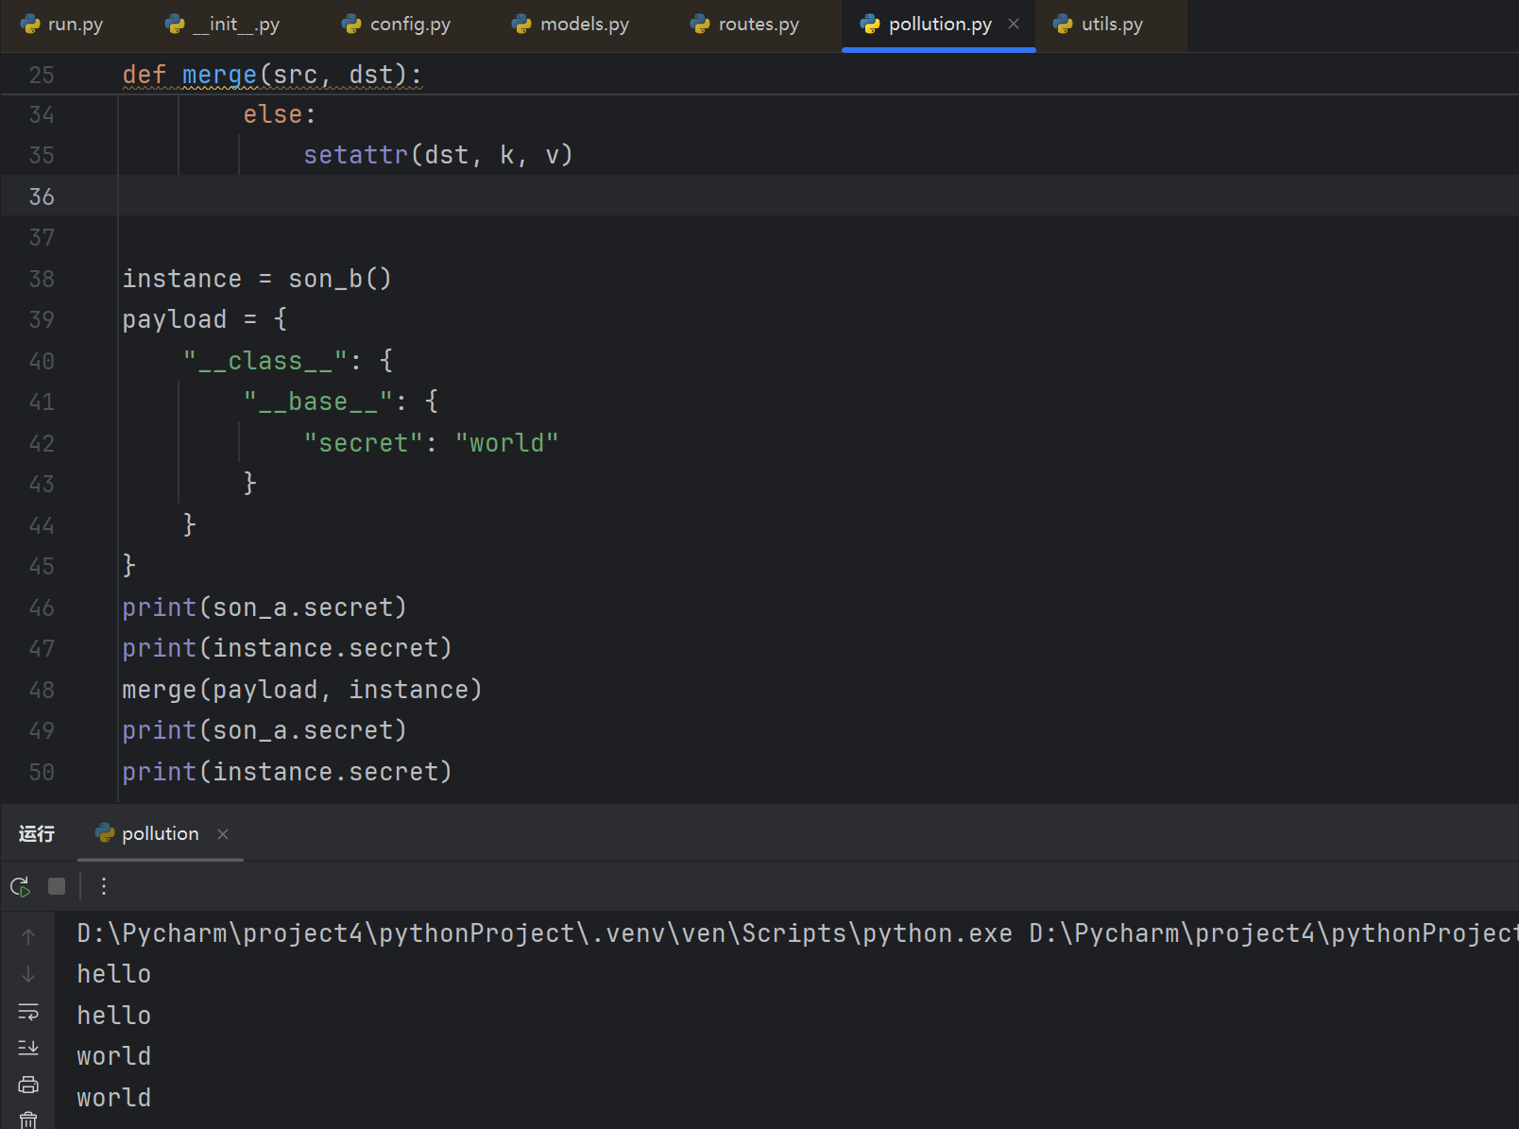Close the pollution run tab
This screenshot has height=1129, width=1519.
[x=223, y=834]
